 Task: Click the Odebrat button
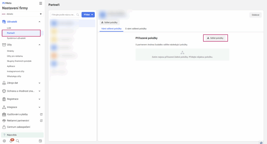coord(255,15)
